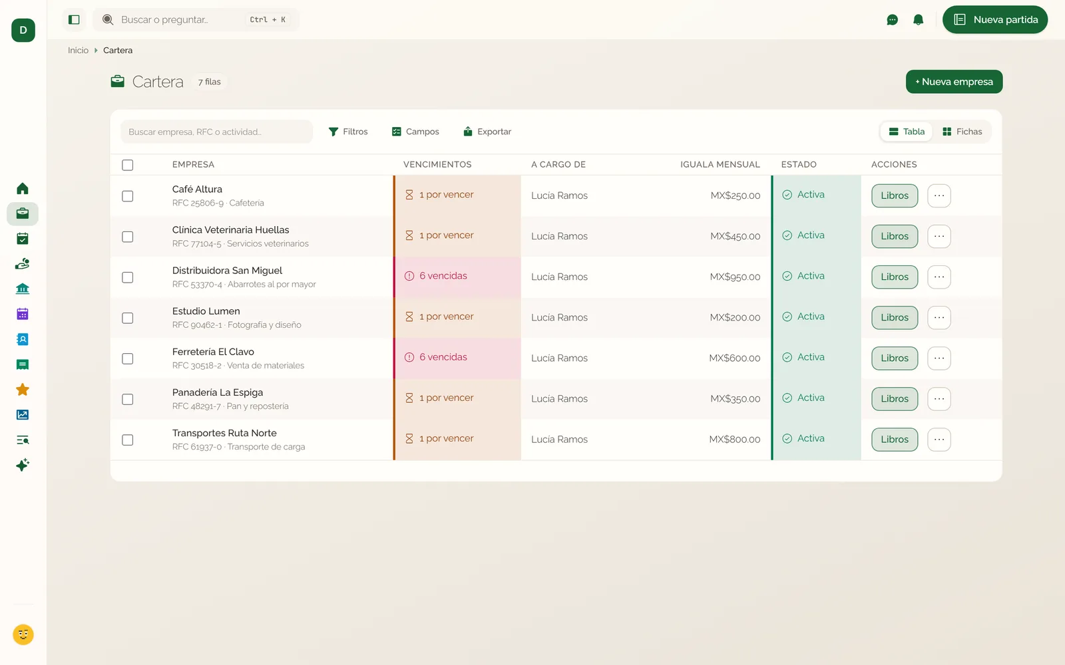Open more actions for Panadería La Espiga
The width and height of the screenshot is (1065, 665).
pyautogui.click(x=939, y=398)
